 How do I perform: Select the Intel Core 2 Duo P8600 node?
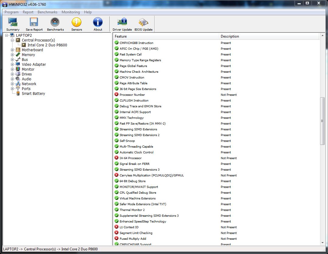[x=47, y=45]
